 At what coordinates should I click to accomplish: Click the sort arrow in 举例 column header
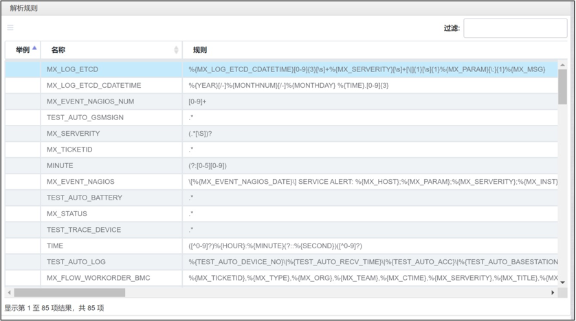[34, 48]
